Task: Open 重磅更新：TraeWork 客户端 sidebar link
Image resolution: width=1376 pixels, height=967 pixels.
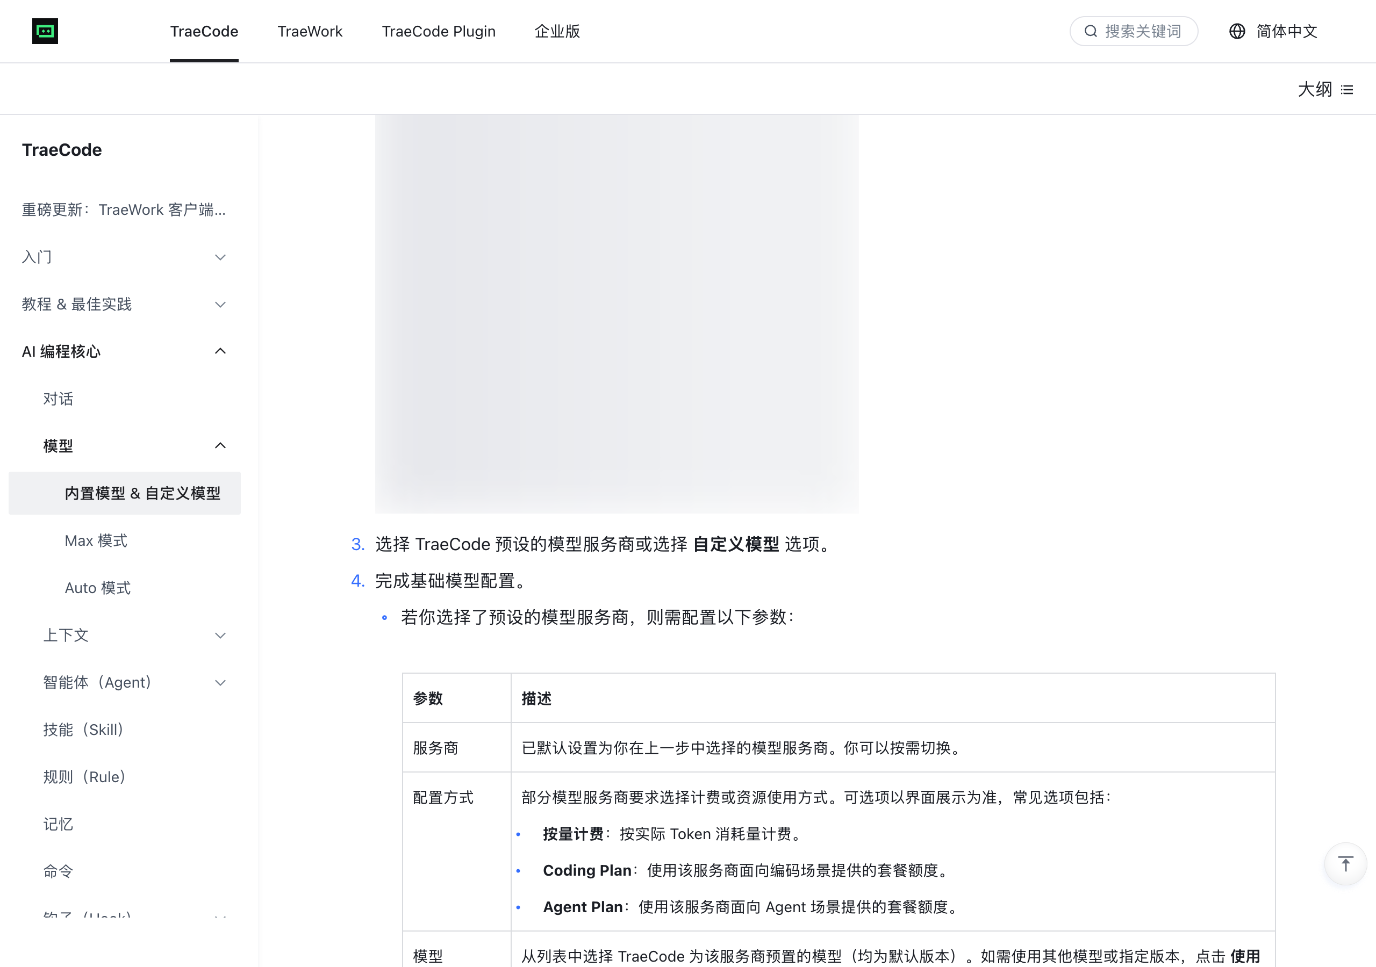Action: pyautogui.click(x=124, y=210)
